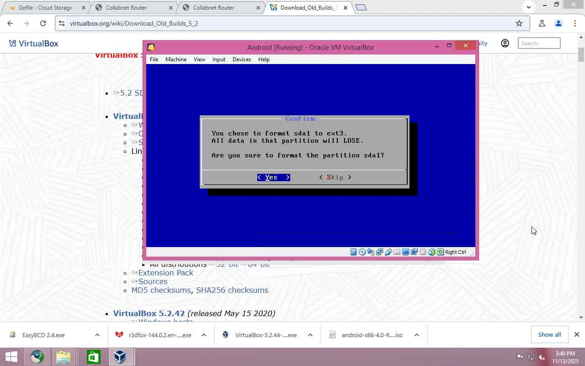The height and width of the screenshot is (366, 585).
Task: Click the USB devices icon in VirtualBox status bar
Action: click(388, 252)
